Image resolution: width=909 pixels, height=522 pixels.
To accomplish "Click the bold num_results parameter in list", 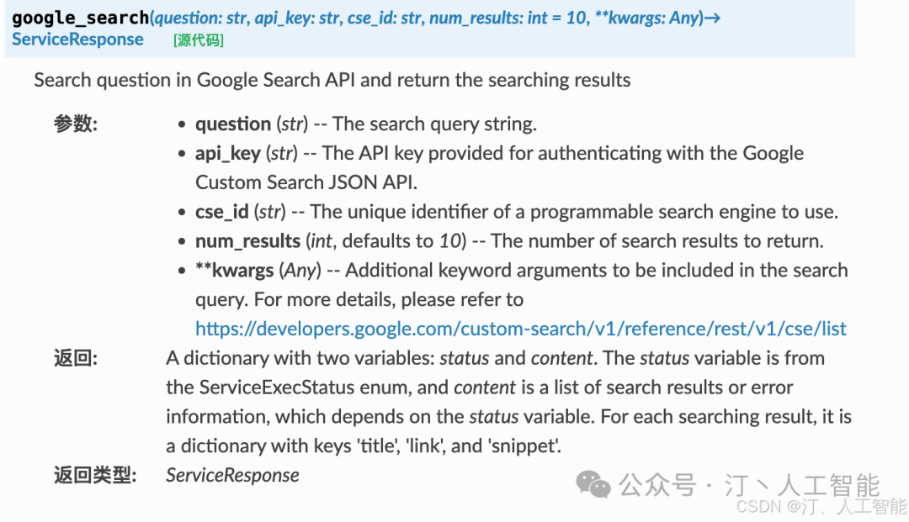I will click(247, 241).
